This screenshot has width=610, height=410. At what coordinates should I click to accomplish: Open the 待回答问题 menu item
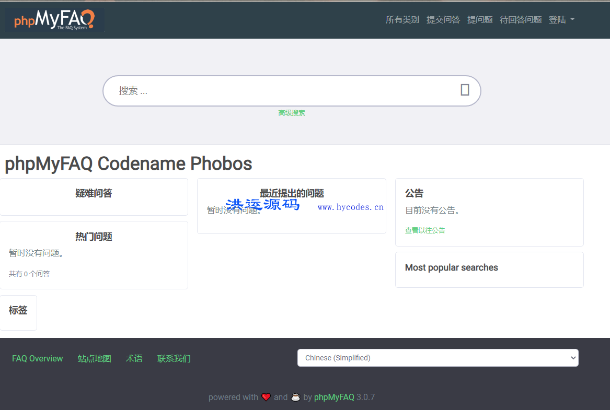521,20
